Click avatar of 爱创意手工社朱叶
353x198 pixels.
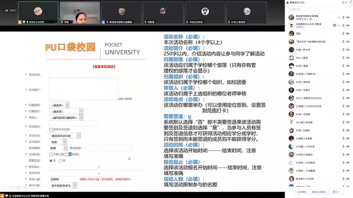[291, 179]
